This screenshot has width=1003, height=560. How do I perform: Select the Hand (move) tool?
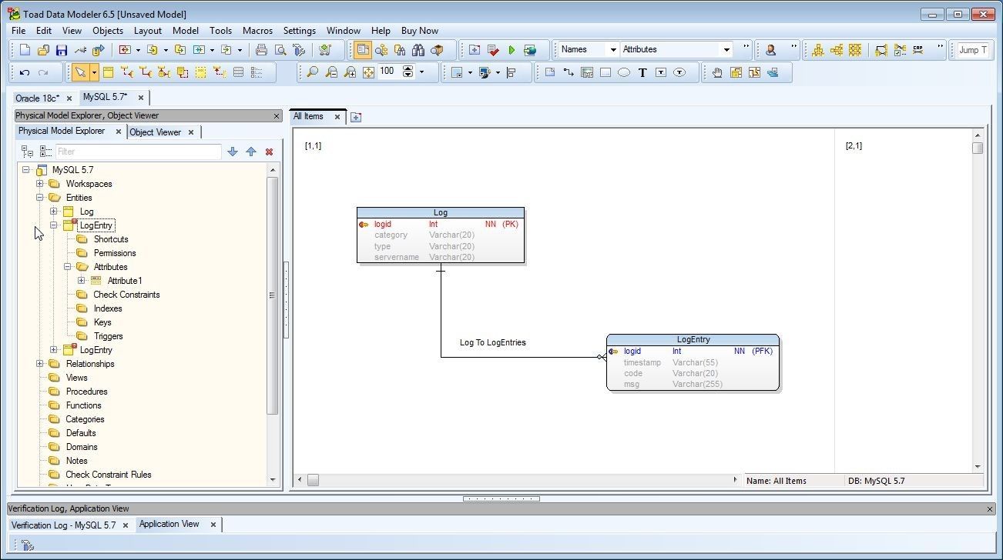(x=717, y=72)
